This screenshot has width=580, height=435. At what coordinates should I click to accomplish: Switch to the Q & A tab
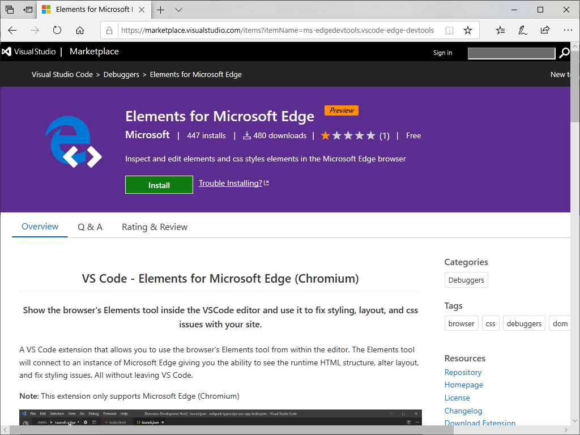coord(90,227)
